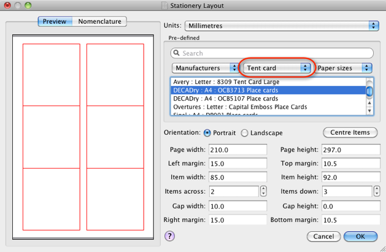Switch to the Preview tab
The width and height of the screenshot is (386, 252).
click(x=55, y=21)
